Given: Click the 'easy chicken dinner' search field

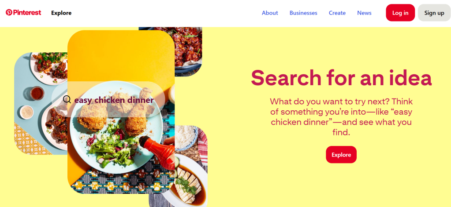Looking at the screenshot, I should pos(108,99).
